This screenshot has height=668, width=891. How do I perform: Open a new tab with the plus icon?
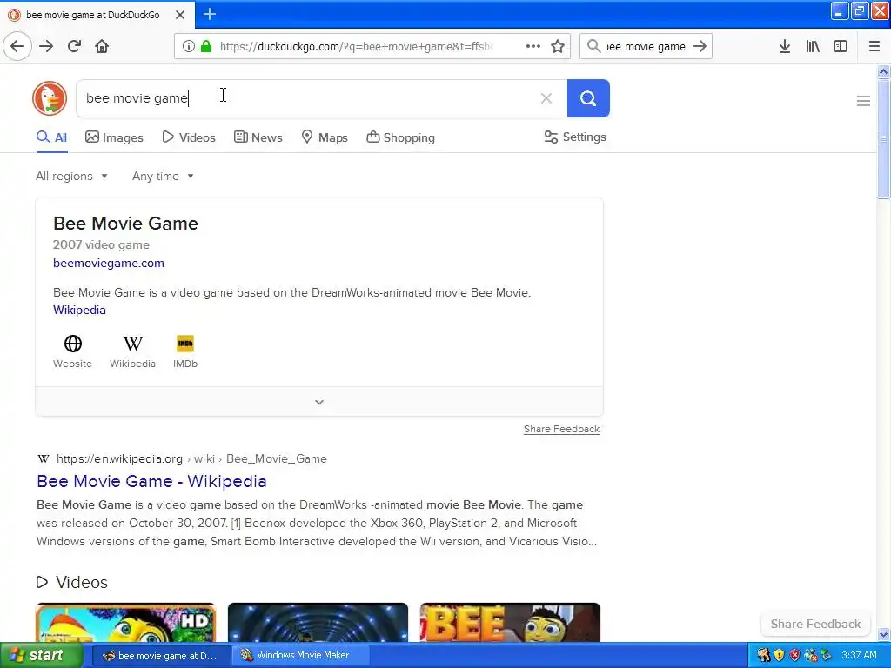tap(210, 14)
